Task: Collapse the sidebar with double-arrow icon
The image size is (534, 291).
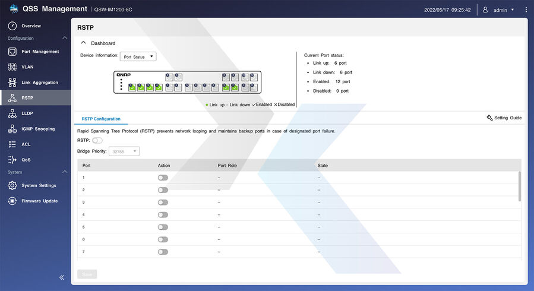Action: tap(62, 277)
